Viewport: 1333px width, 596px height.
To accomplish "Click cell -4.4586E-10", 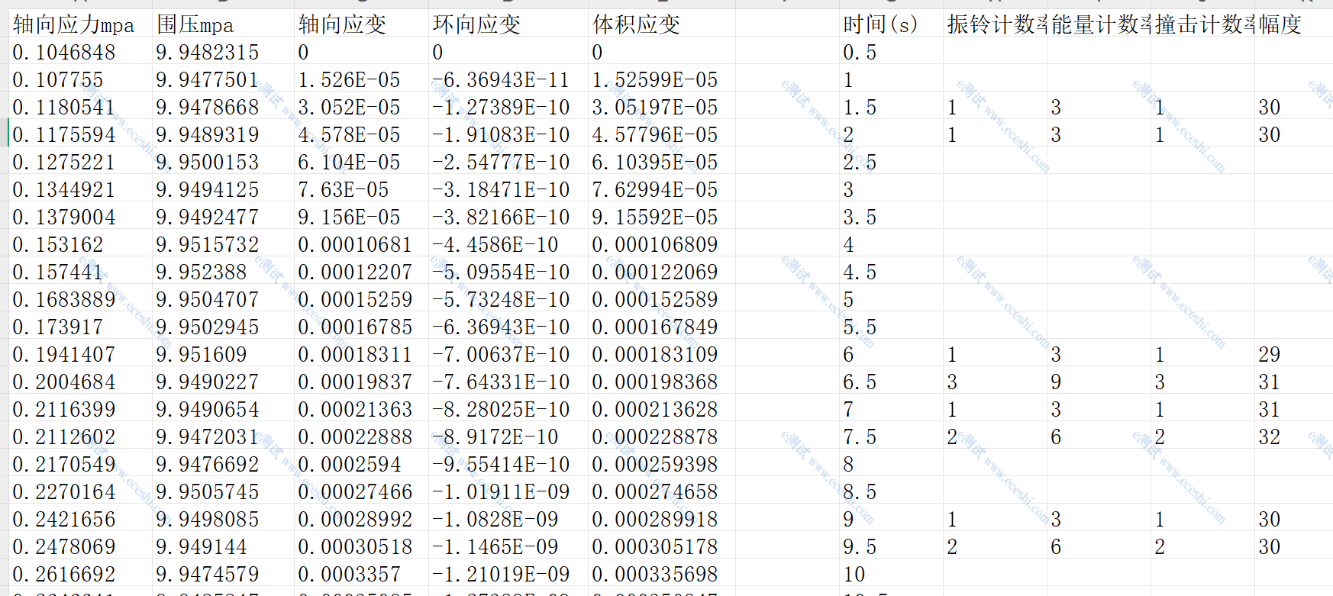I will coord(508,243).
